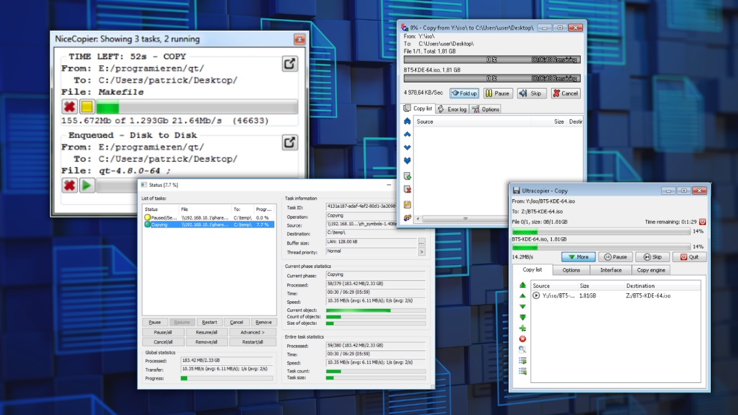Click the export list icon in Ultracopier
This screenshot has width=738, height=415.
(523, 360)
